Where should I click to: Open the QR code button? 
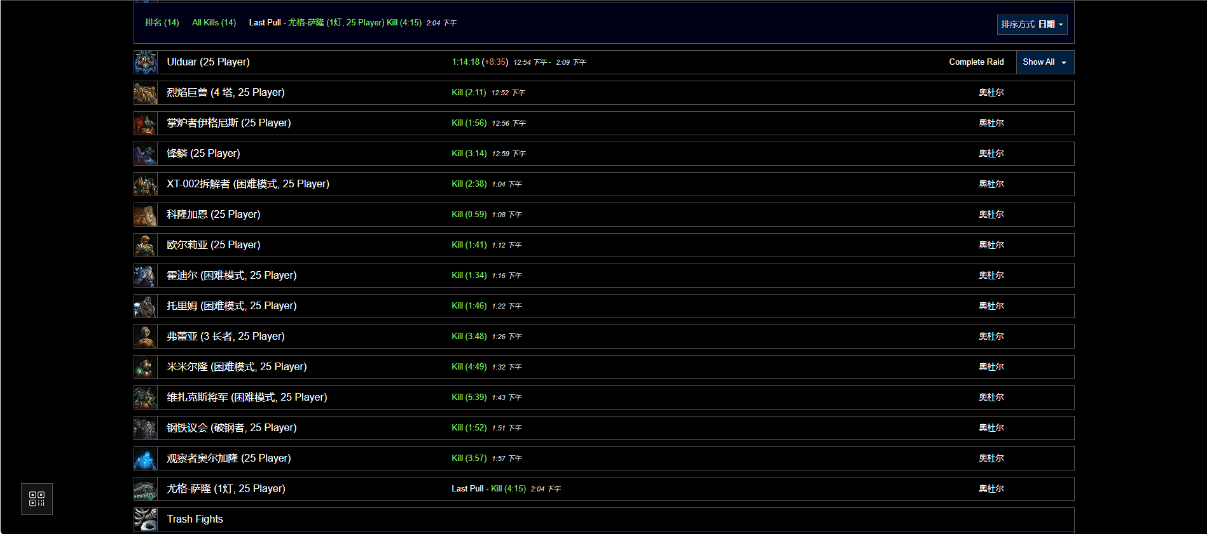point(37,499)
